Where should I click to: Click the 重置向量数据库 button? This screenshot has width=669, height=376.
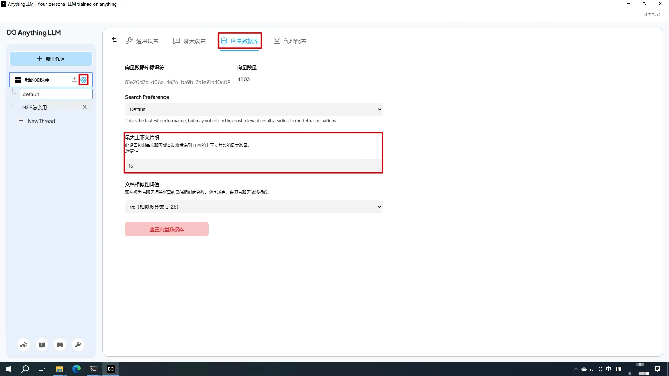167,229
